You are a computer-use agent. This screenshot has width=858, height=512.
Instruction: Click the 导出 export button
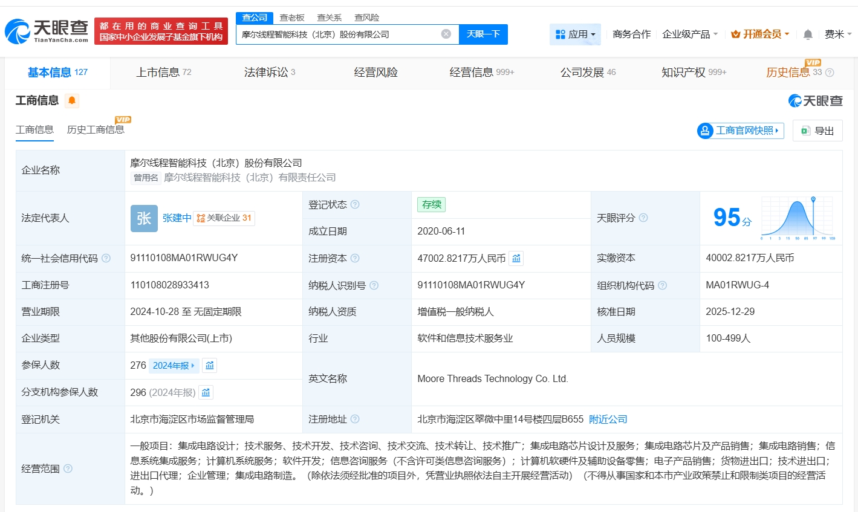tap(817, 131)
